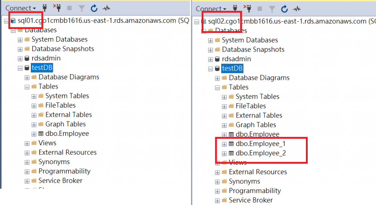Open Connect dropdown in sql02 panel
This screenshot has height=205, width=376.
(x=211, y=9)
